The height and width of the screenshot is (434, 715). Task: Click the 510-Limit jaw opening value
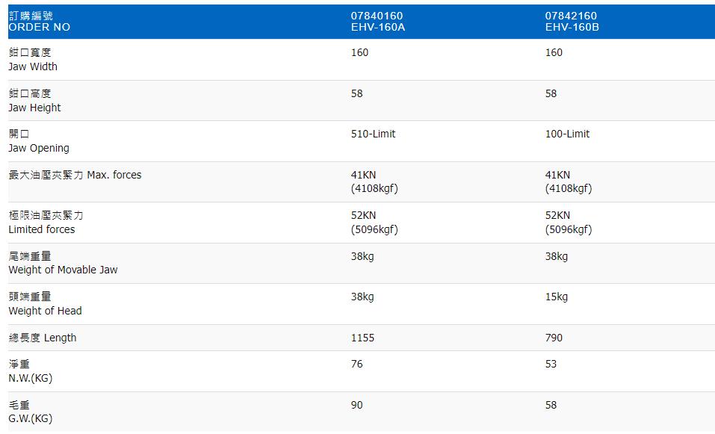(373, 134)
